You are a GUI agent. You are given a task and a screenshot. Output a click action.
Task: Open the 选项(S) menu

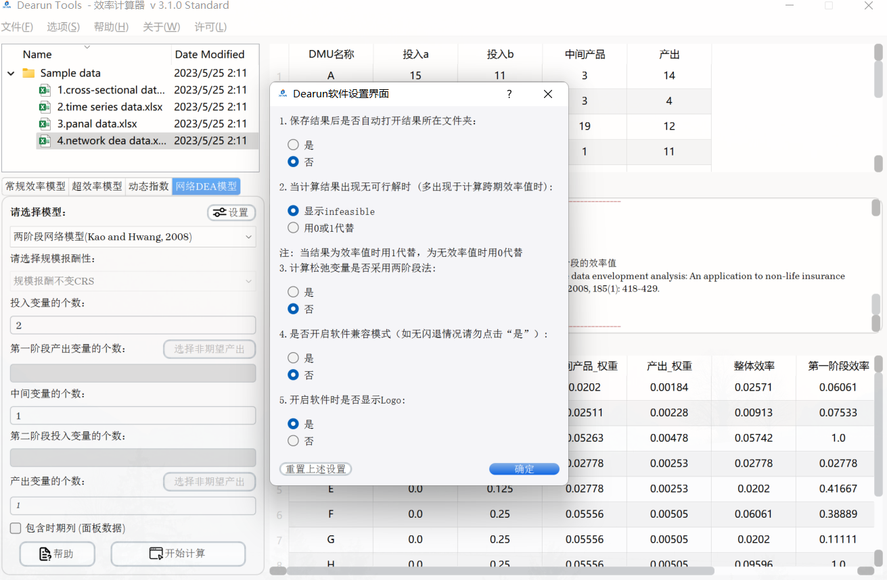[63, 27]
